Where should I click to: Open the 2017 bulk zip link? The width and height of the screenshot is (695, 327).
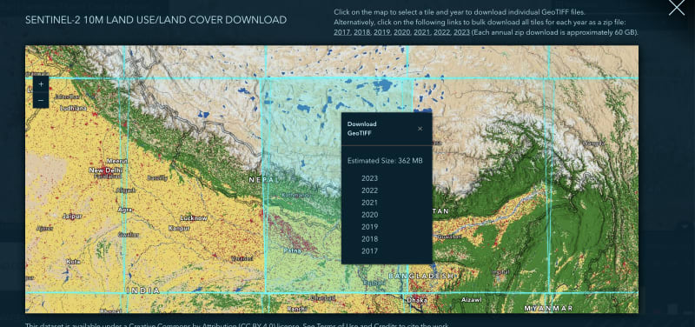(341, 32)
